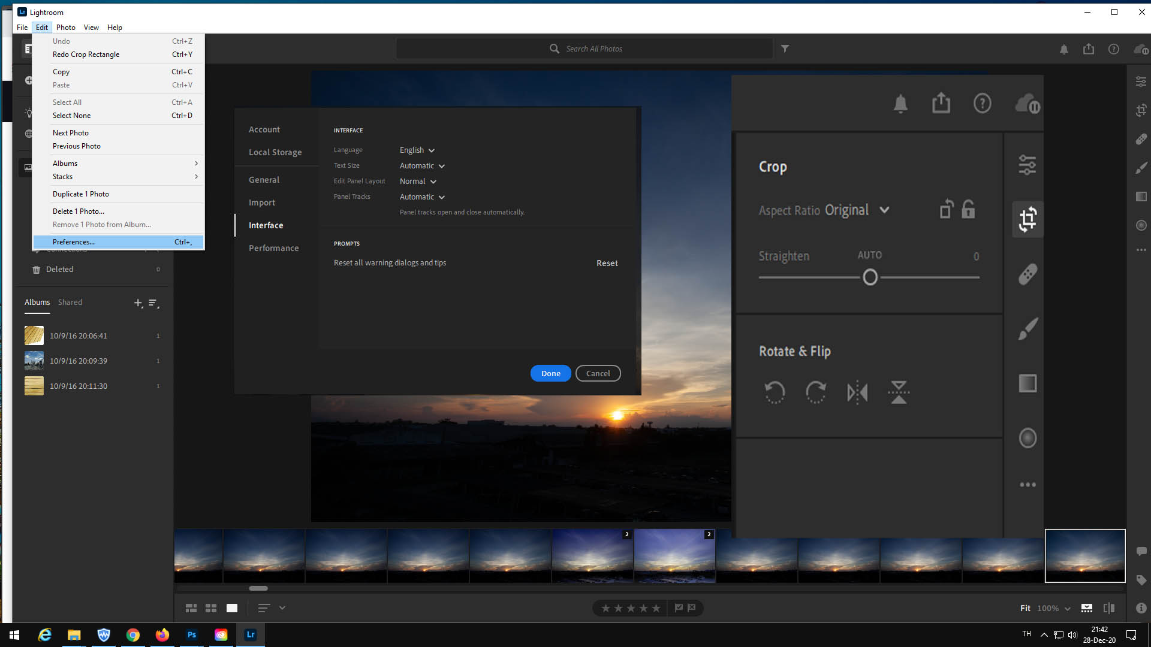Toggle the pick flag below filmstrip
The height and width of the screenshot is (647, 1151).
[x=679, y=608]
